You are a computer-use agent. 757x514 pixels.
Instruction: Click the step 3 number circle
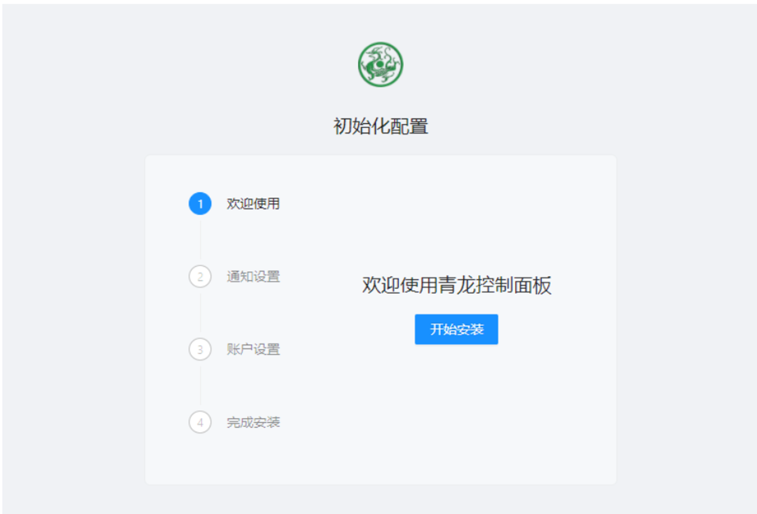(x=200, y=349)
